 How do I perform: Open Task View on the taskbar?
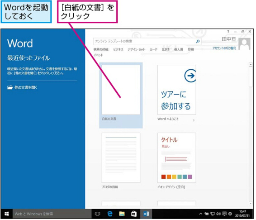(97, 214)
